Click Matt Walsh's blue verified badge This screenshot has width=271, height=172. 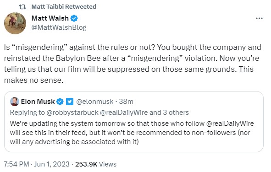(x=74, y=18)
